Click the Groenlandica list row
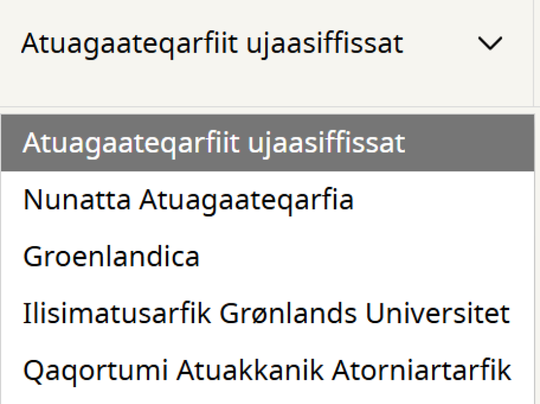This screenshot has height=404, width=540. coord(111,257)
